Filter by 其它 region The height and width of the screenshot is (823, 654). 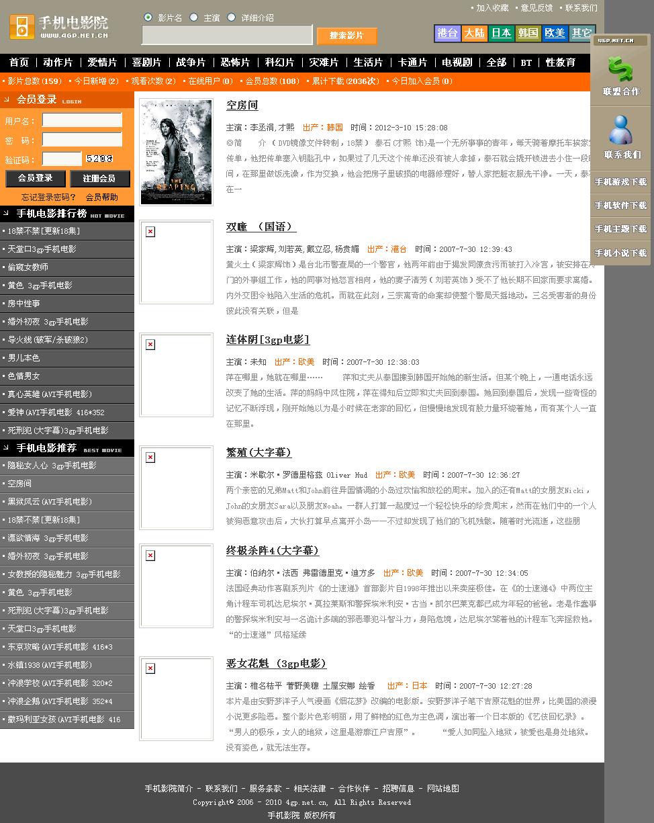pos(581,33)
